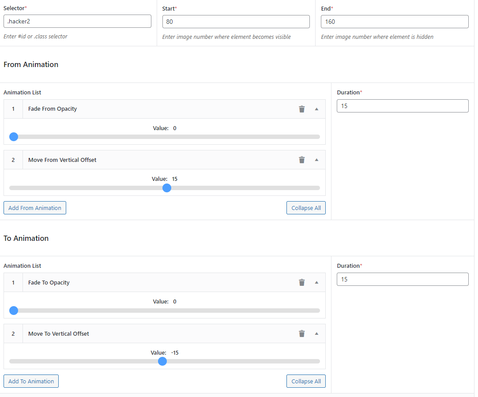Viewport: 478px width, 397px height.
Task: Click the Add To Animation button
Action: point(31,381)
